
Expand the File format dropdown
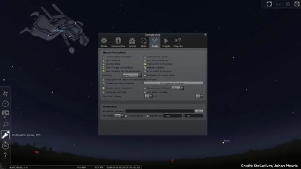119,116
